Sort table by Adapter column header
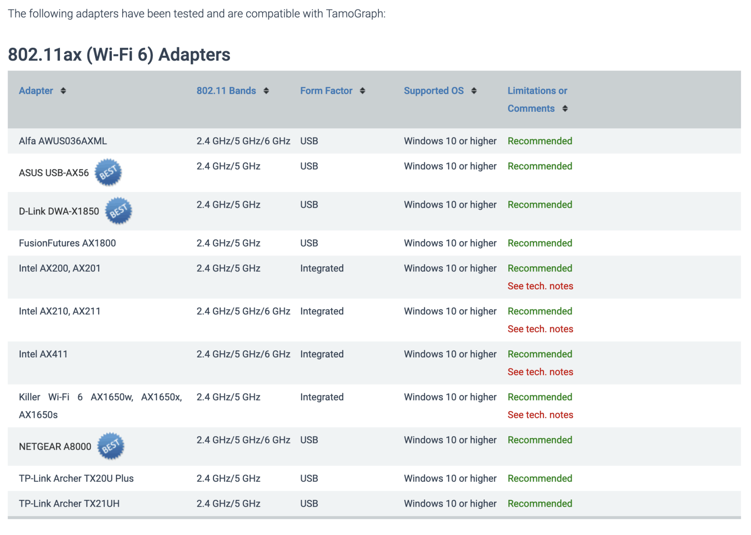The width and height of the screenshot is (751, 535). pos(36,91)
